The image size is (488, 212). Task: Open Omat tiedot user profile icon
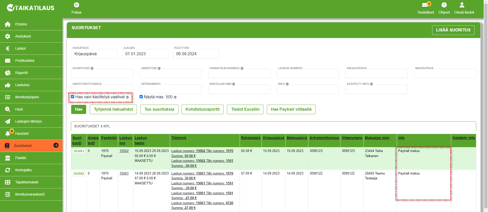[x=462, y=5]
